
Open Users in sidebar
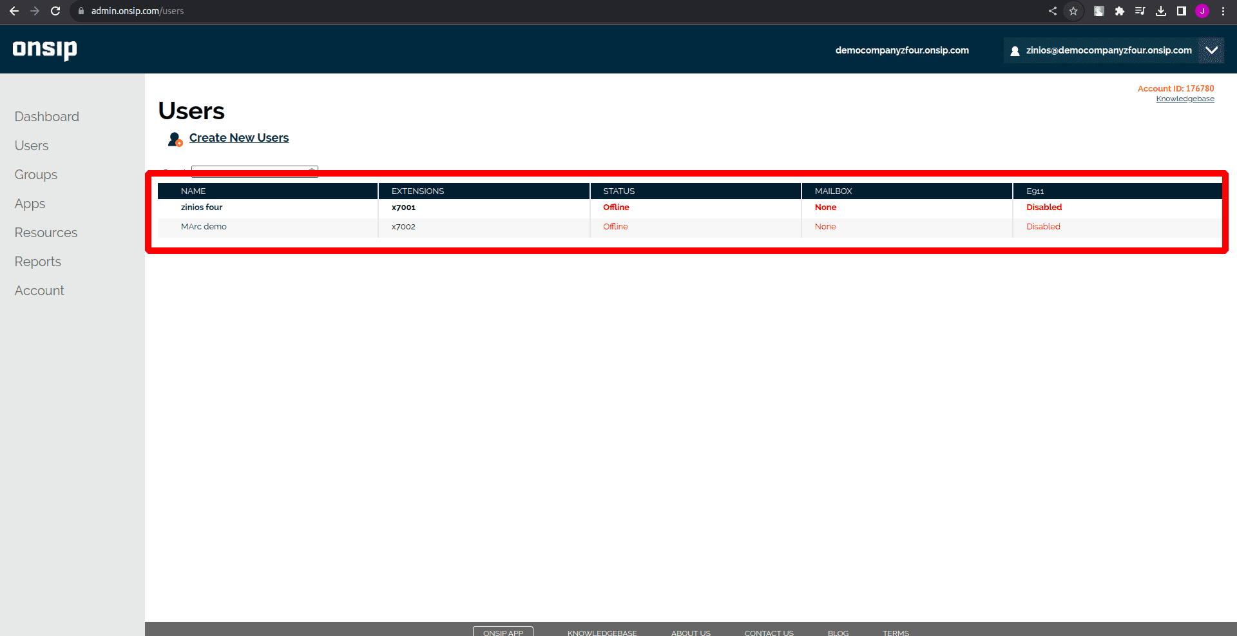(x=32, y=146)
